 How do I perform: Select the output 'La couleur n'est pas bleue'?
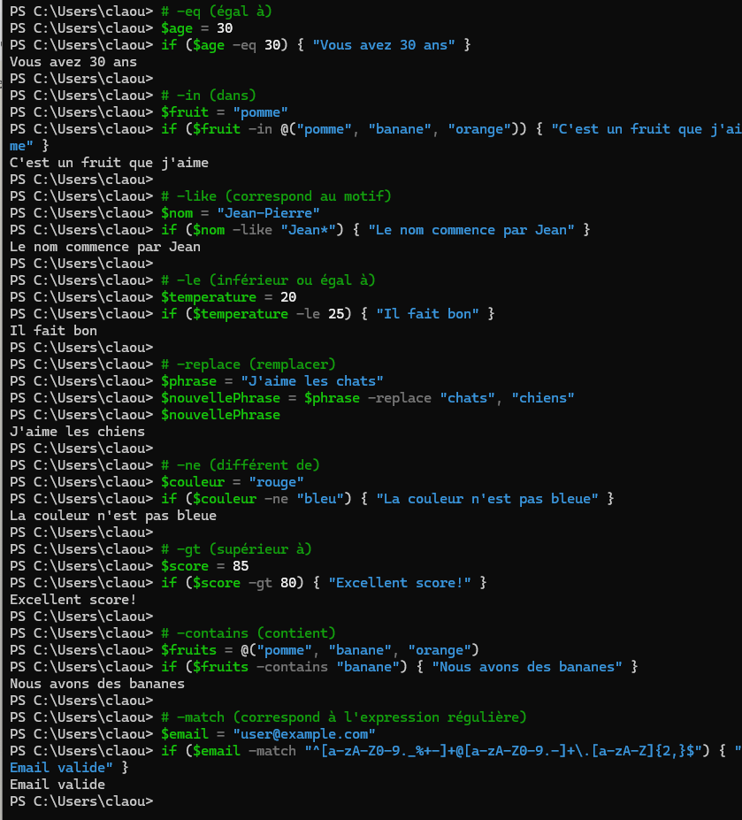(x=111, y=515)
